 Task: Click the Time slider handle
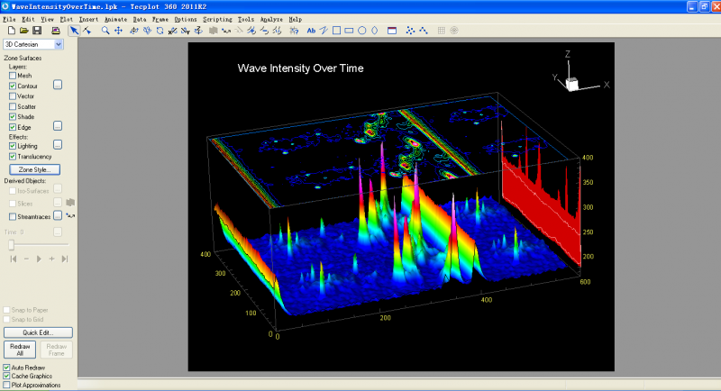pos(11,244)
